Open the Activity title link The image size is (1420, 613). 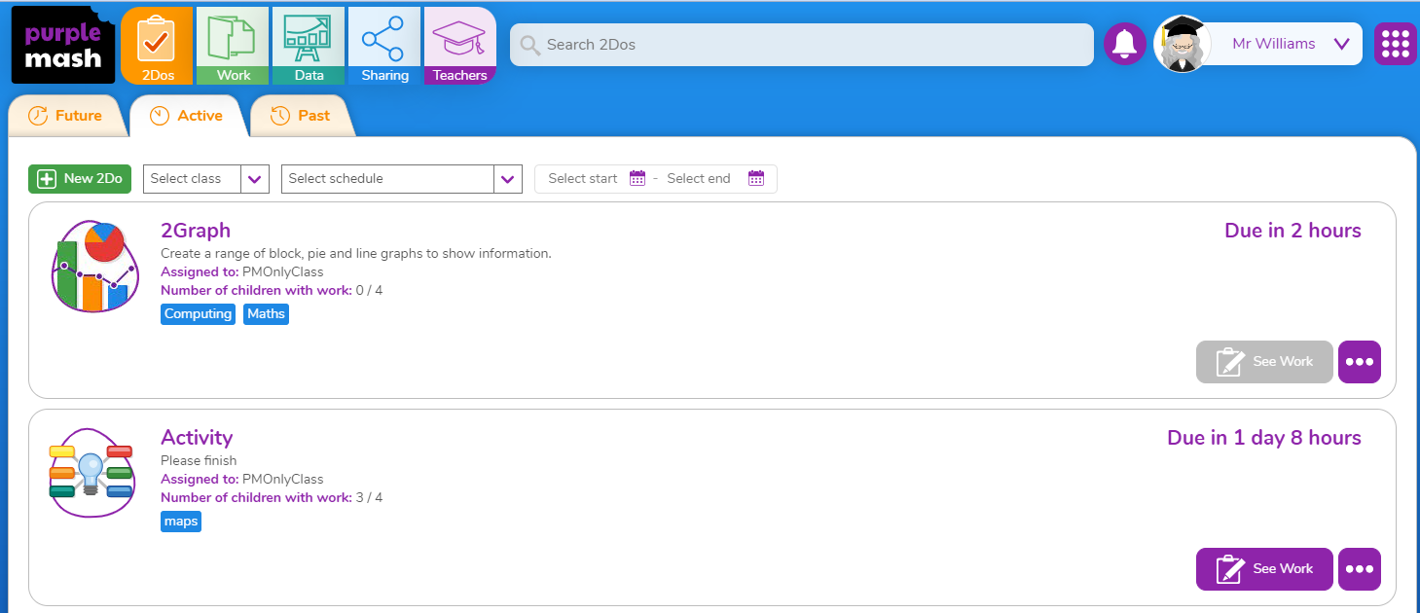tap(197, 438)
